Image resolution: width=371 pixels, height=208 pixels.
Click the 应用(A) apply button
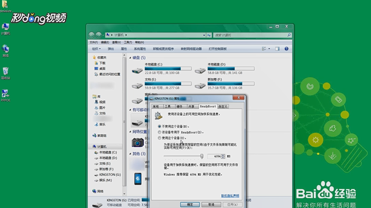pyautogui.click(x=233, y=204)
